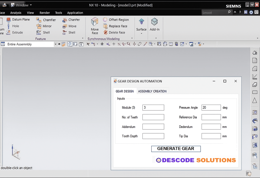The width and height of the screenshot is (260, 178).
Task: Click the collapse ribbon caret icon
Action: click(x=235, y=12)
